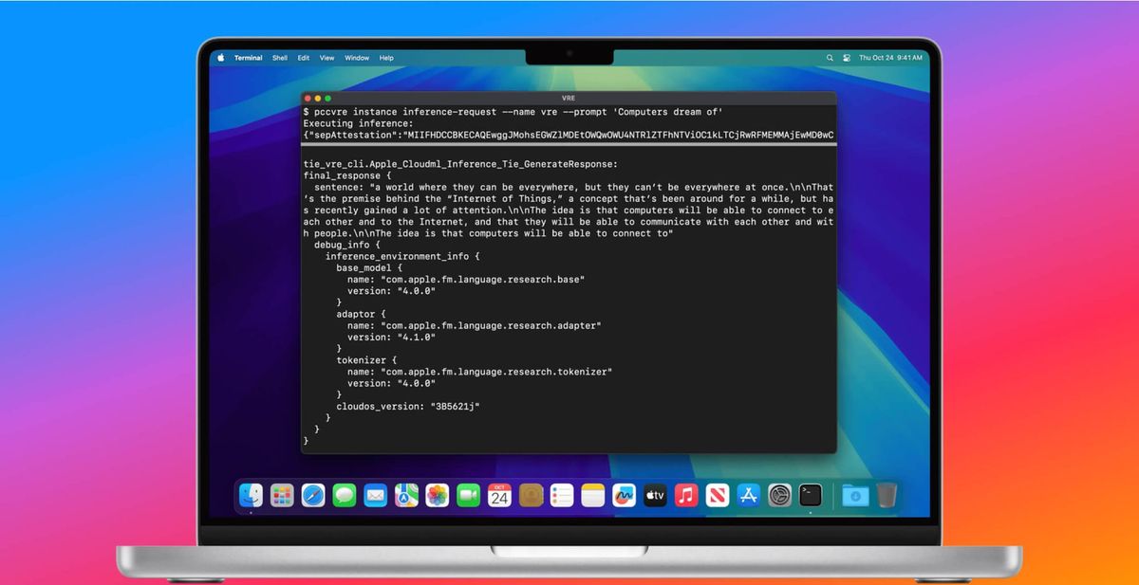1139x585 pixels.
Task: Click the research.tokenizer name line
Action: [x=480, y=372]
